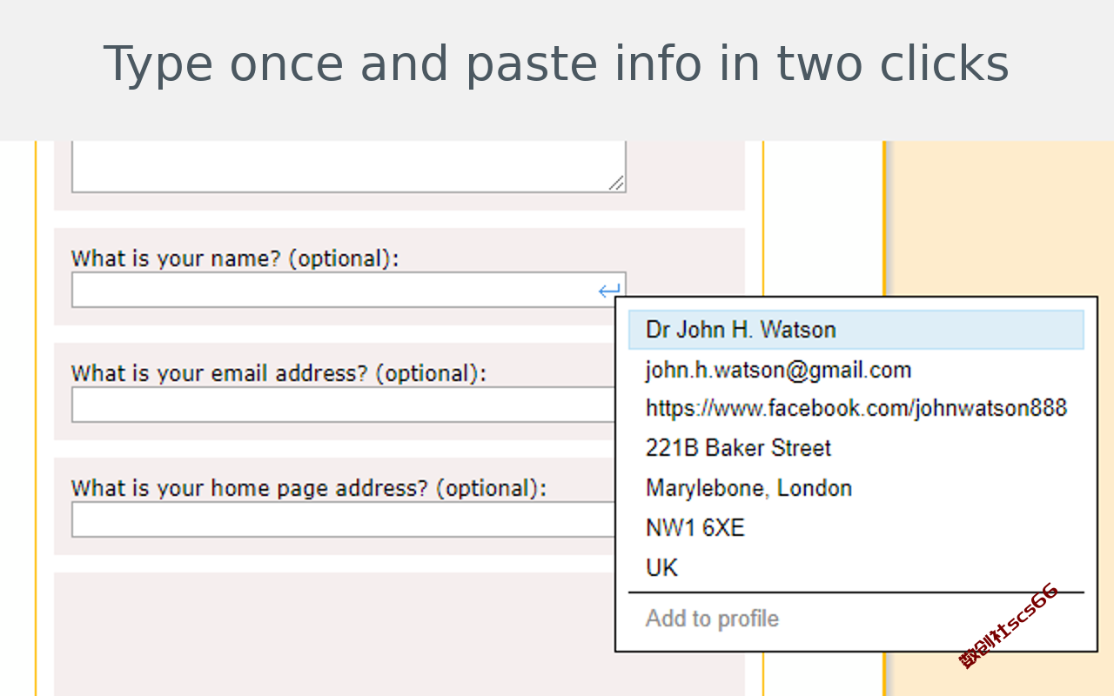Click the 'What is your home page address?' label
Screen dimensions: 1114x696
(x=308, y=488)
